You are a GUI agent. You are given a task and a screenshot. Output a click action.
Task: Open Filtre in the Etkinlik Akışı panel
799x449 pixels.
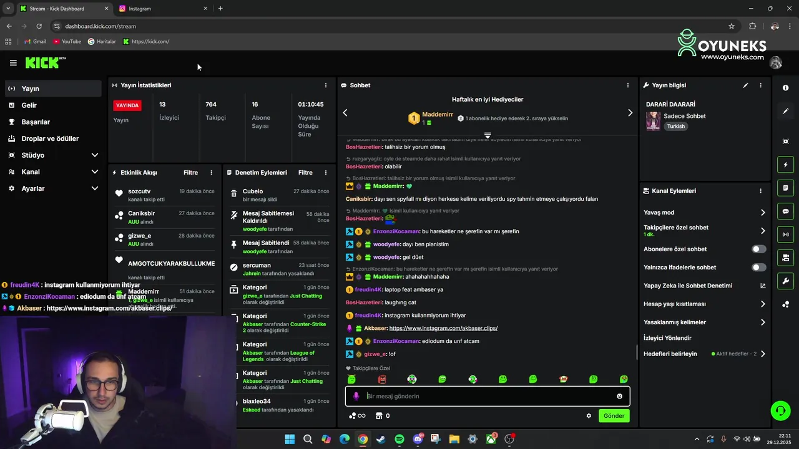[x=190, y=173]
